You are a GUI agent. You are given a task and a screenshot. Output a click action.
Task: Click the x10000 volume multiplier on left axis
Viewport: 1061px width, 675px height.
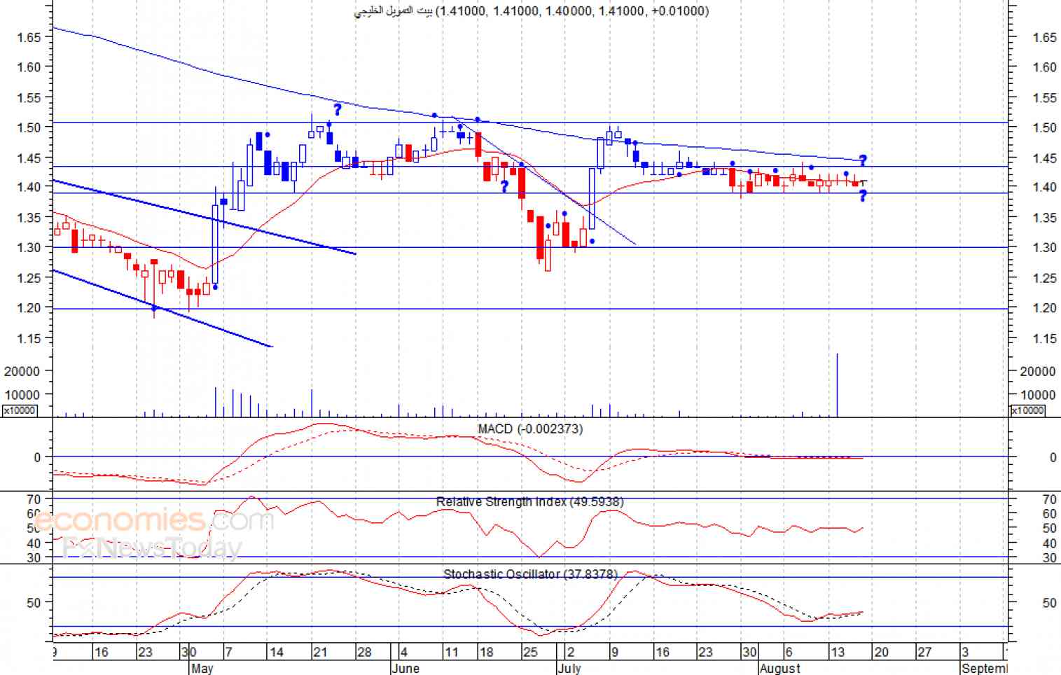[20, 410]
